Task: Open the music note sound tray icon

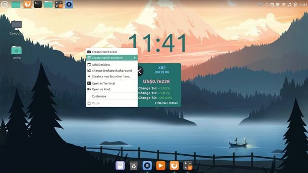Action: (x=289, y=4)
